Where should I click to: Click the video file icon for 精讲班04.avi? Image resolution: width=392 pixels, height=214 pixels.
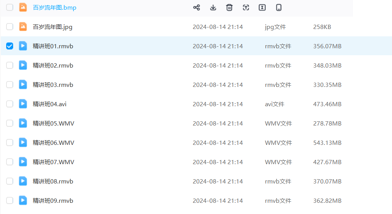click(23, 104)
